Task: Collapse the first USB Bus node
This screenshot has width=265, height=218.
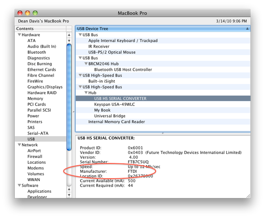Action: click(x=80, y=35)
